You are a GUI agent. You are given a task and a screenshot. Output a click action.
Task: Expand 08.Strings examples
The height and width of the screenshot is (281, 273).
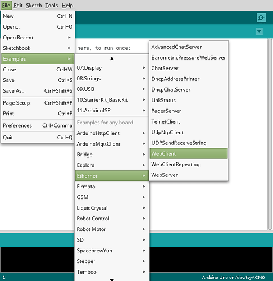[112, 79]
